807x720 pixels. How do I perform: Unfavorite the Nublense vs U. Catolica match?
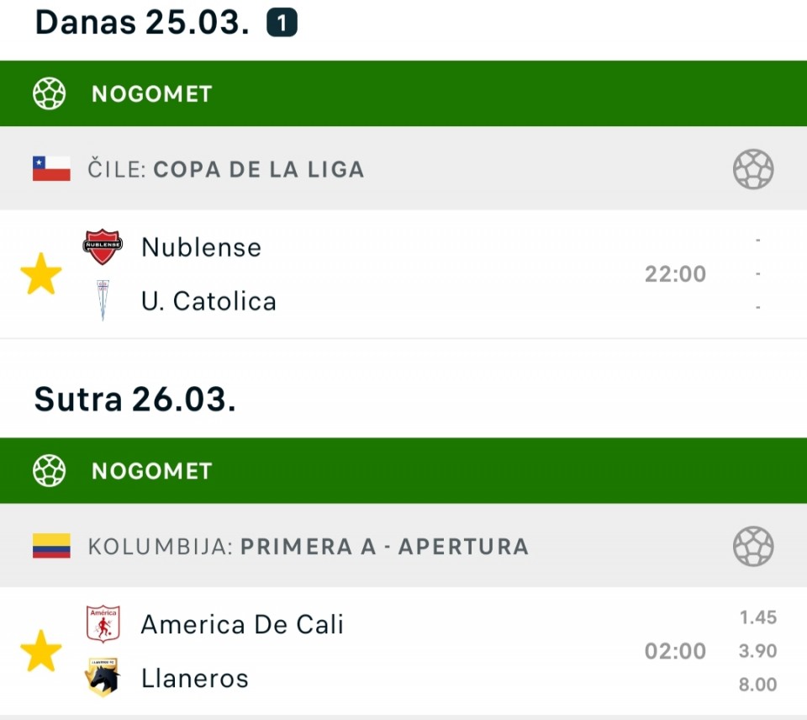pos(41,274)
